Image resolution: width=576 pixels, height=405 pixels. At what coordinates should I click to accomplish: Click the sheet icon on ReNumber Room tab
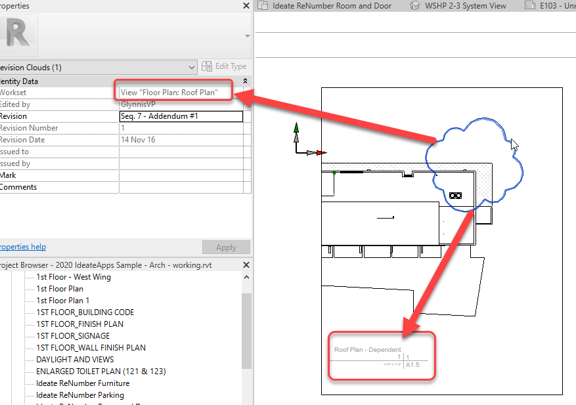coord(263,5)
